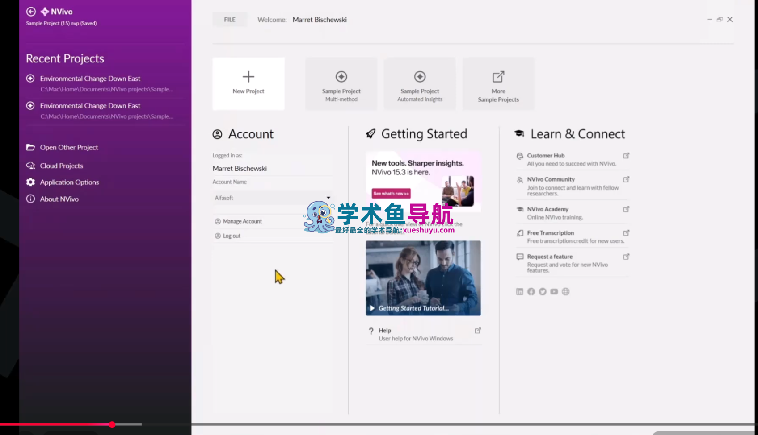This screenshot has width=758, height=435.
Task: Open Application Options
Action: pyautogui.click(x=69, y=182)
